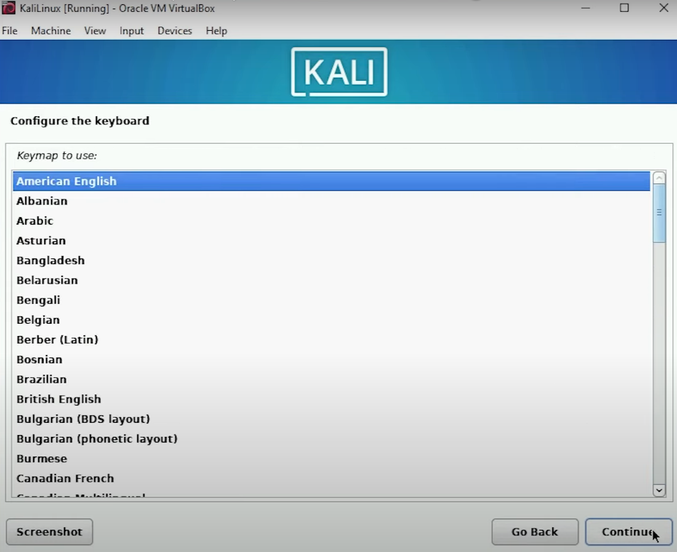
Task: Select Burmese keymap
Action: coord(331,459)
